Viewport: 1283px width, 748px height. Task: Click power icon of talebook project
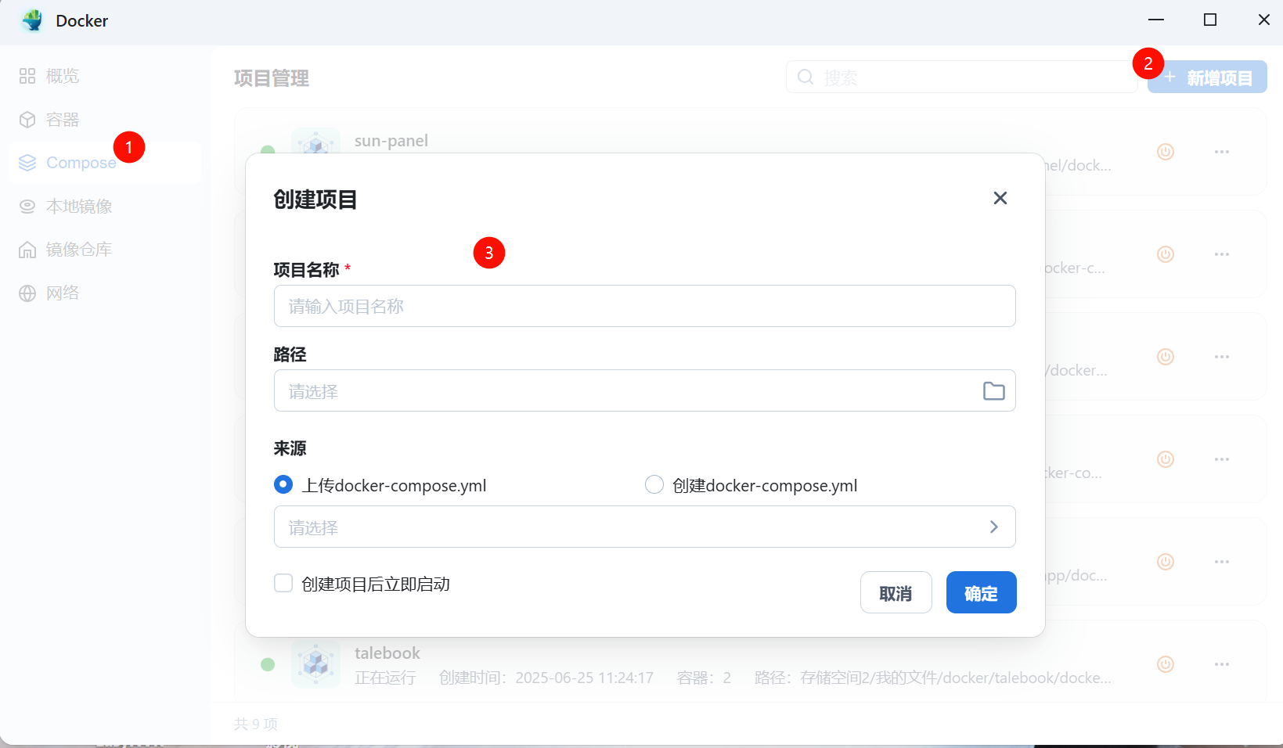pyautogui.click(x=1166, y=664)
